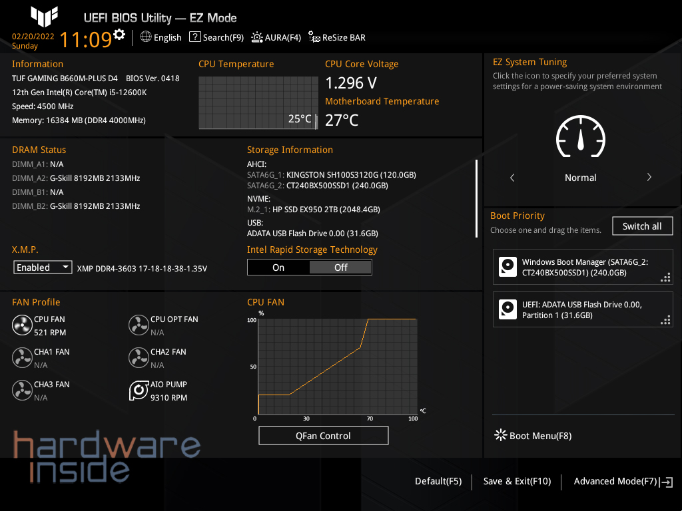
Task: Click the CPU temperature graph
Action: coord(258,102)
